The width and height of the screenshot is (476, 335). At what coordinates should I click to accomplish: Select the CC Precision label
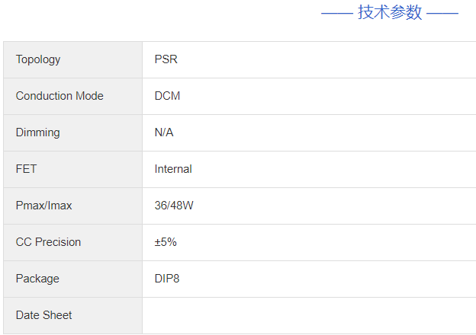48,242
